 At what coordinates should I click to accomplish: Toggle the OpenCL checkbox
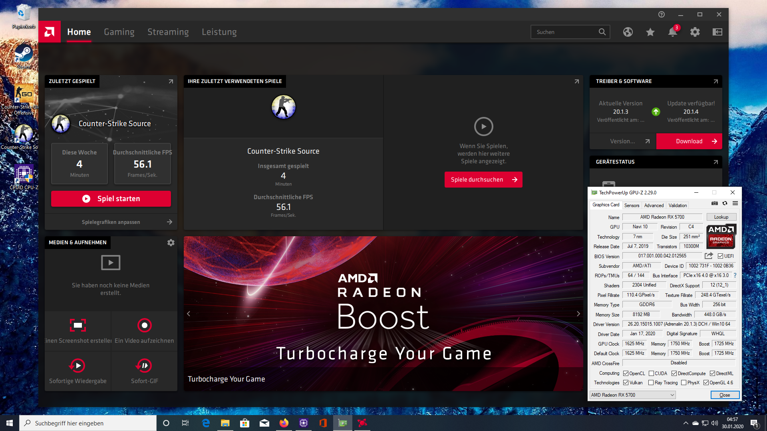pos(626,374)
